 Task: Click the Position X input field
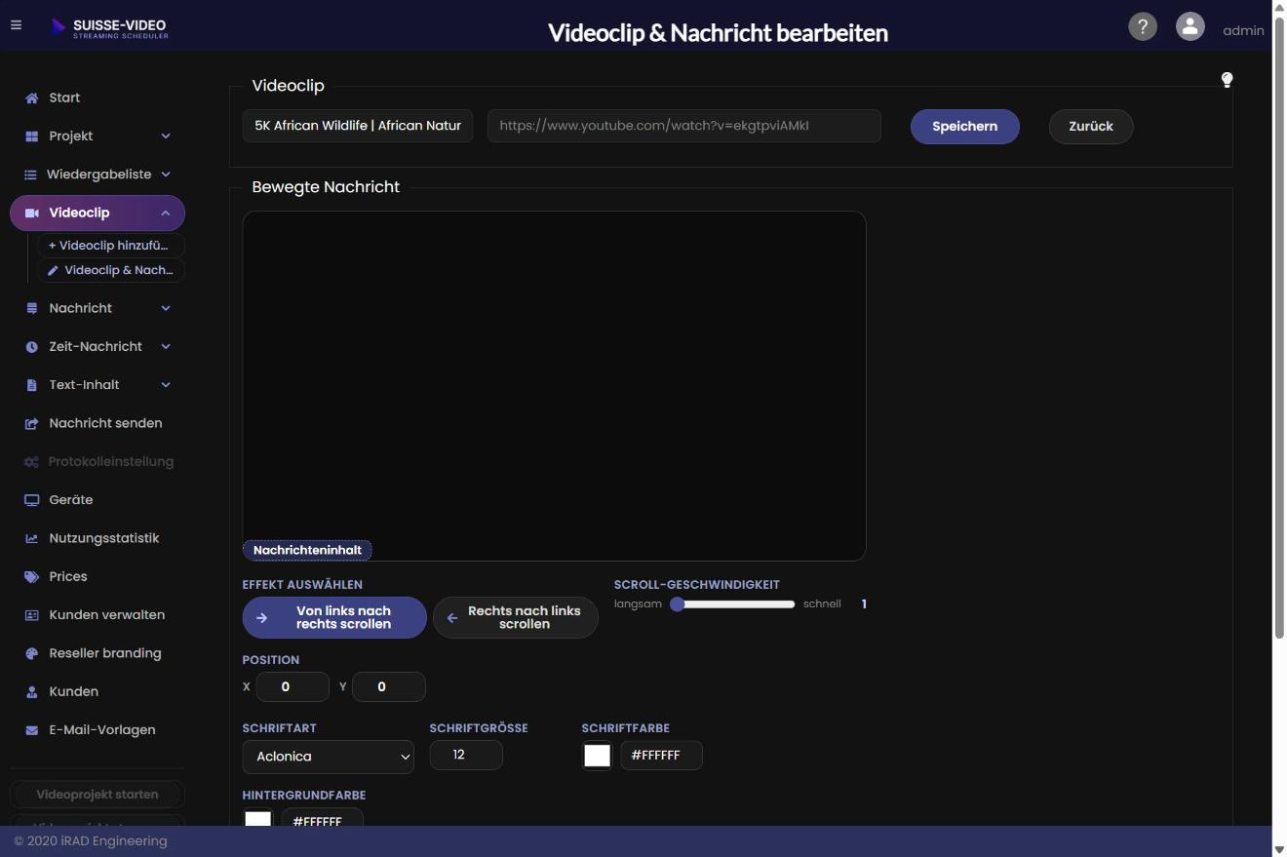click(292, 687)
